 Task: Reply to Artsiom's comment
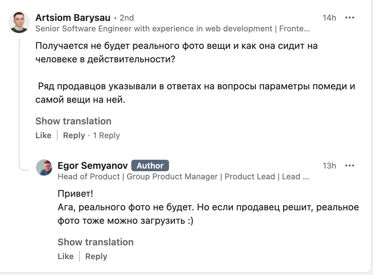74,135
